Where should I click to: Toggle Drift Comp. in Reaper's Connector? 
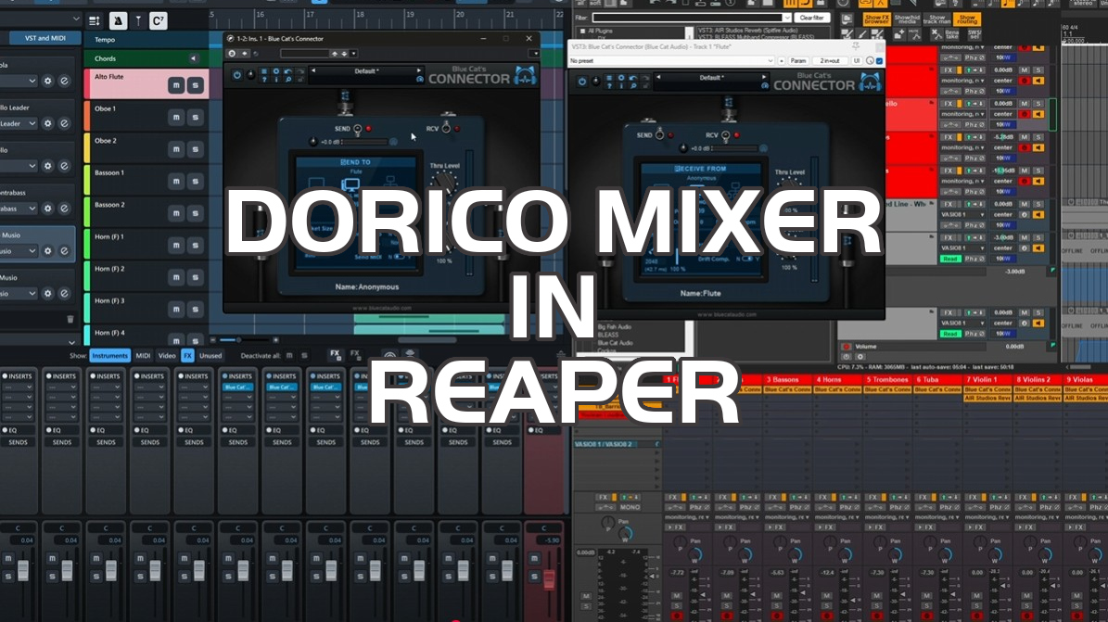[747, 259]
